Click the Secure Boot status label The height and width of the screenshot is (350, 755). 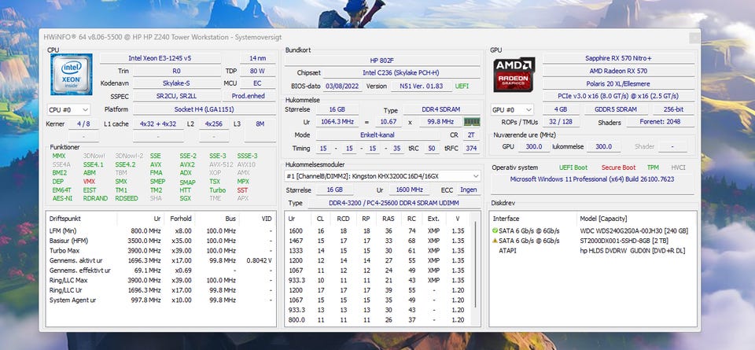pyautogui.click(x=618, y=168)
